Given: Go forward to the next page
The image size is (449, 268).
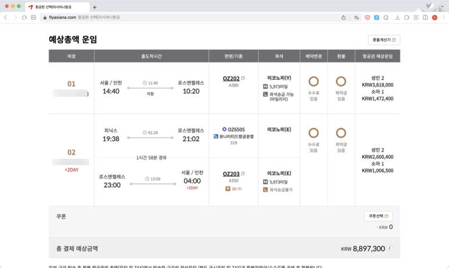Looking at the screenshot, I should click(15, 17).
